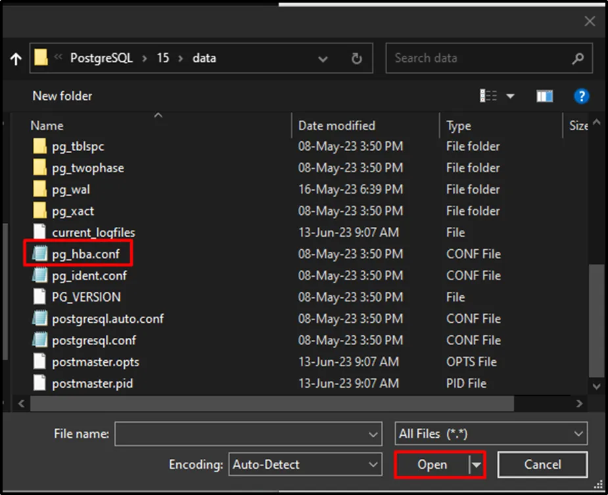Open the Encoding Auto-Detect dropdown
Screen dimensions: 608x495
305,465
